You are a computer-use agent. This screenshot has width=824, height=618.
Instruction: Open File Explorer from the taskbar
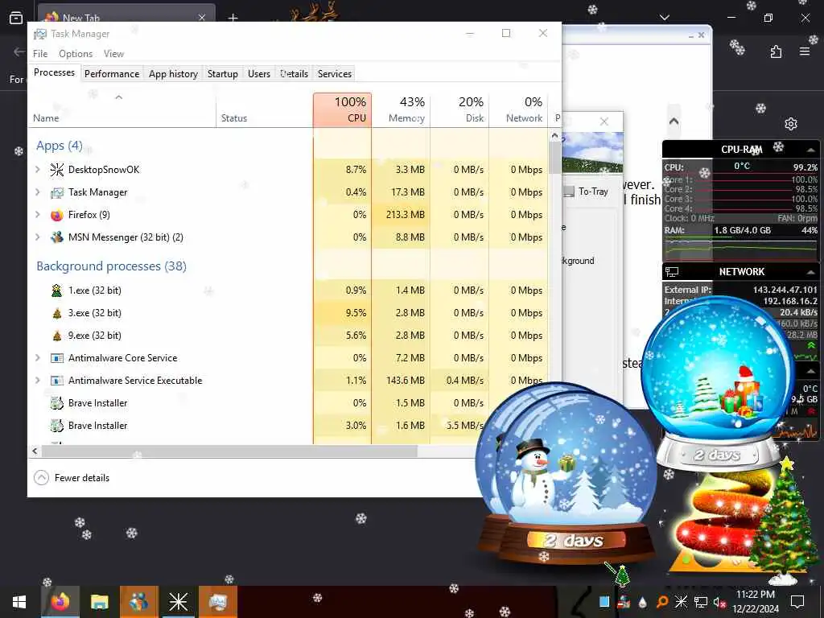[x=99, y=602]
